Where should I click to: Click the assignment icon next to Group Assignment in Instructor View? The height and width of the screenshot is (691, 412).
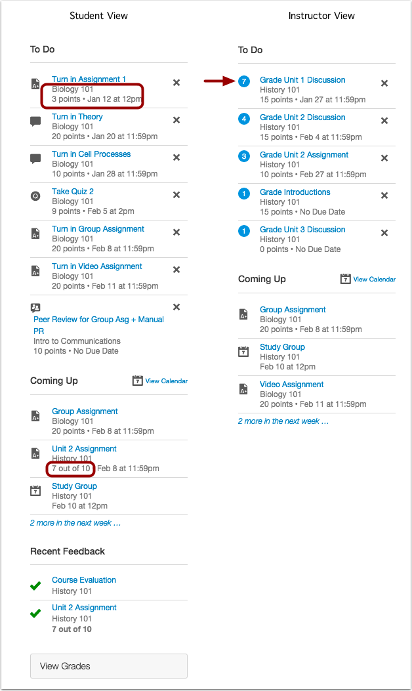click(245, 314)
